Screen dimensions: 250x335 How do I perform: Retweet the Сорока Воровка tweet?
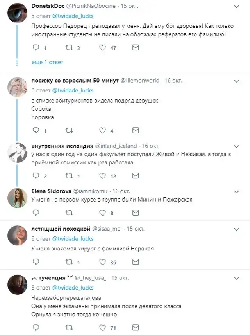70,131
